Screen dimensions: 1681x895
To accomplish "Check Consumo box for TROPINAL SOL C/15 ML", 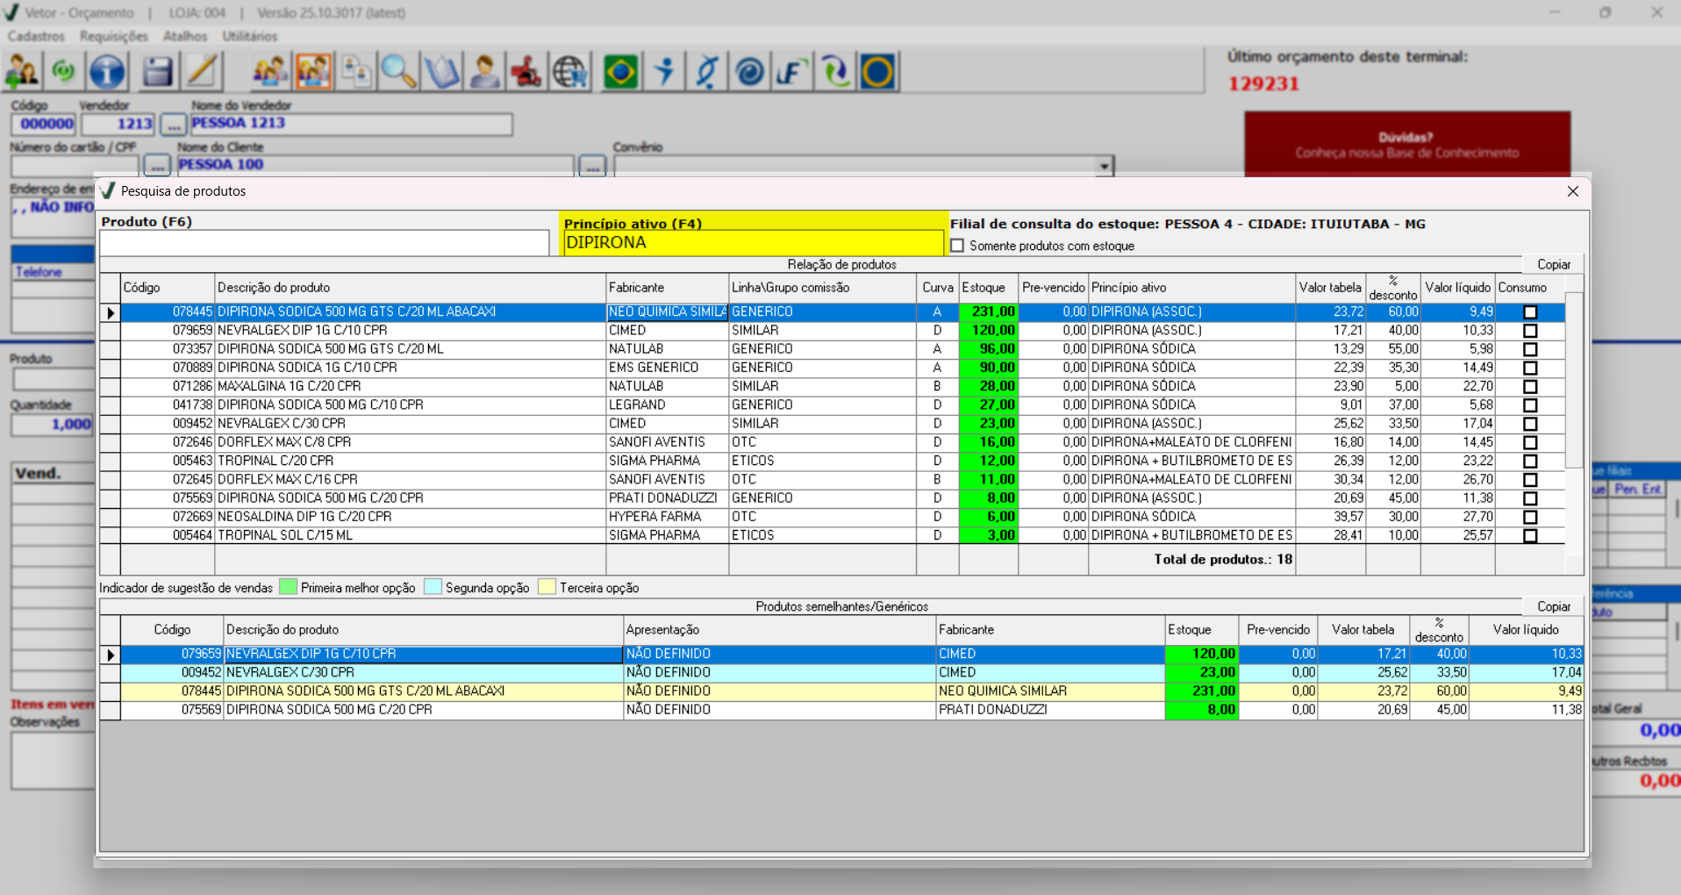I will pos(1530,535).
